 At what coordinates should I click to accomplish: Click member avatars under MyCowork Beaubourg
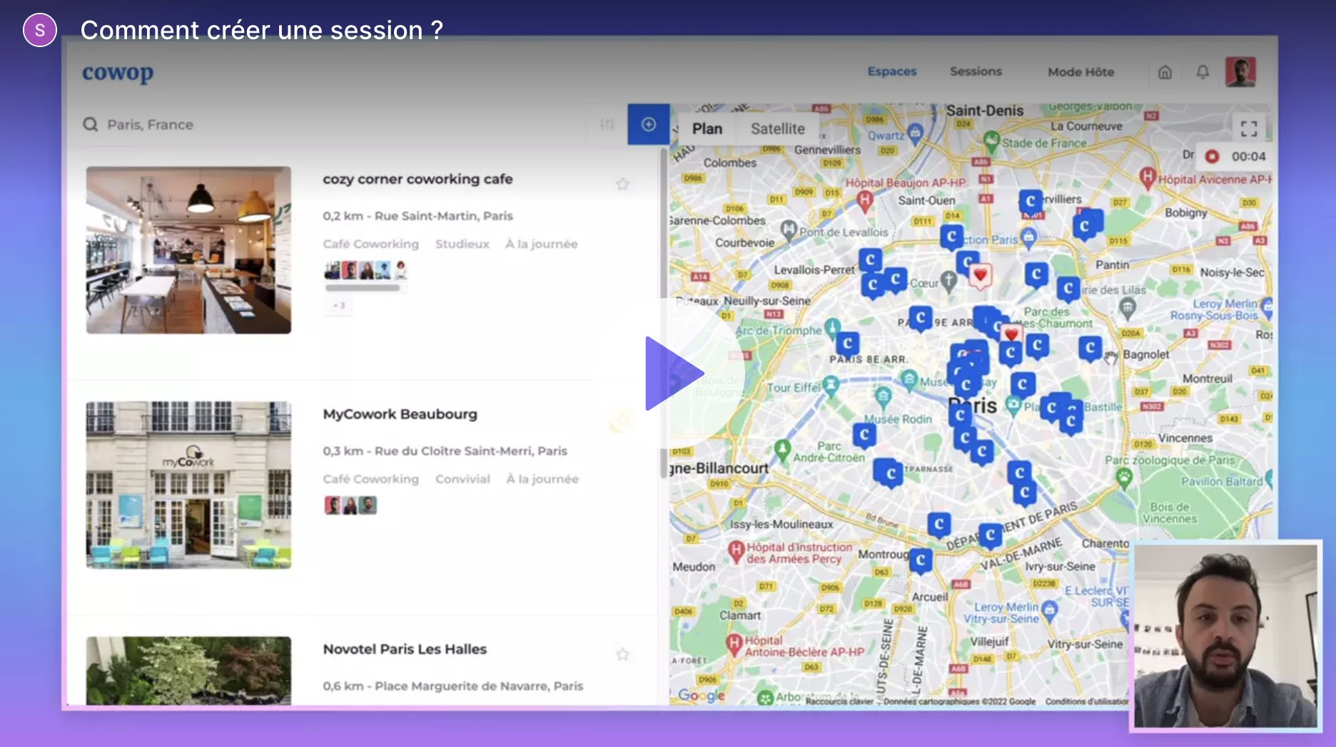pyautogui.click(x=350, y=505)
